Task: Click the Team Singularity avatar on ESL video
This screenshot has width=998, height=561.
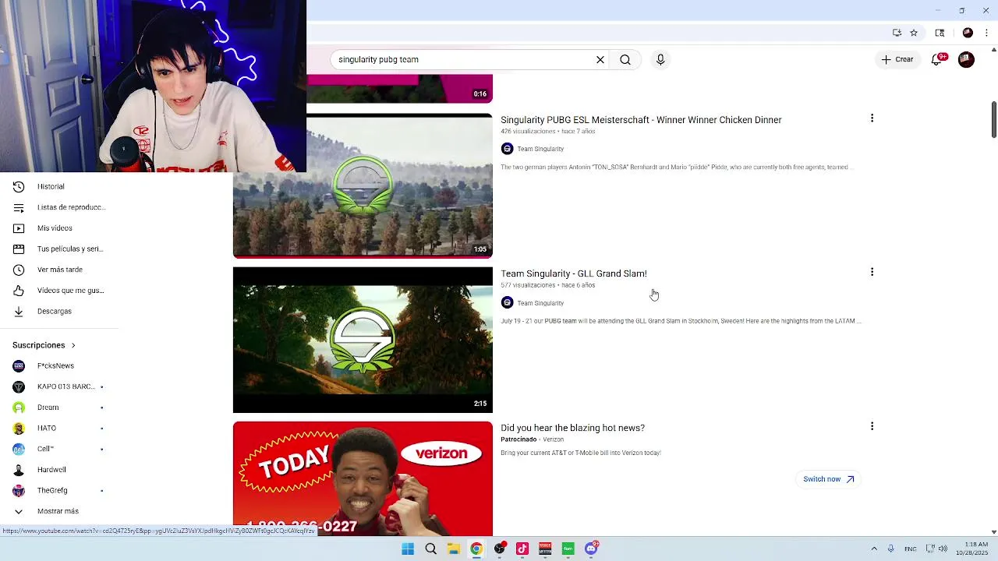Action: (507, 149)
